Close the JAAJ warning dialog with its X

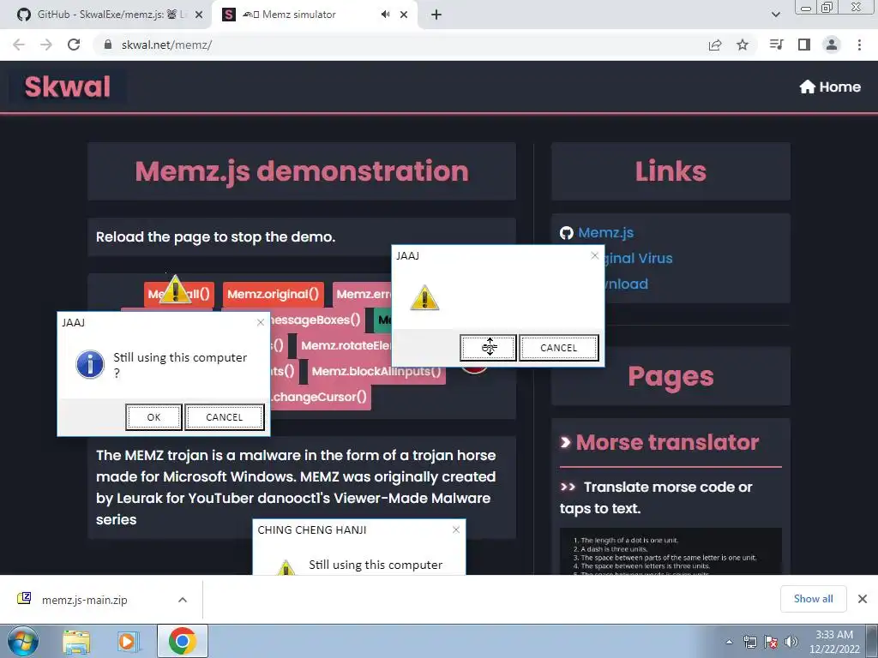[x=595, y=255]
